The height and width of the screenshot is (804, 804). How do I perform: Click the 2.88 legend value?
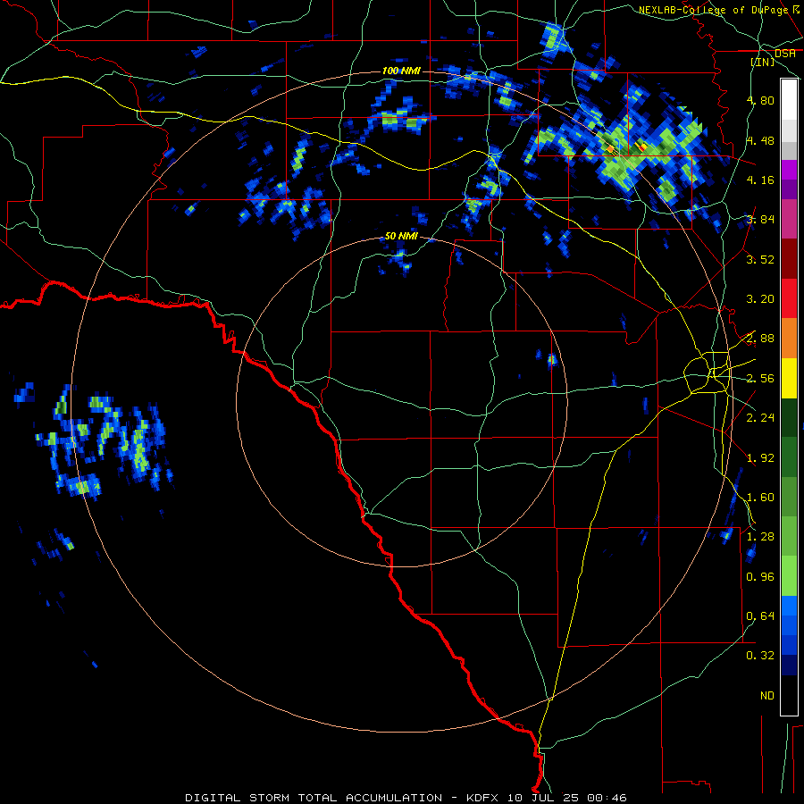(x=760, y=339)
